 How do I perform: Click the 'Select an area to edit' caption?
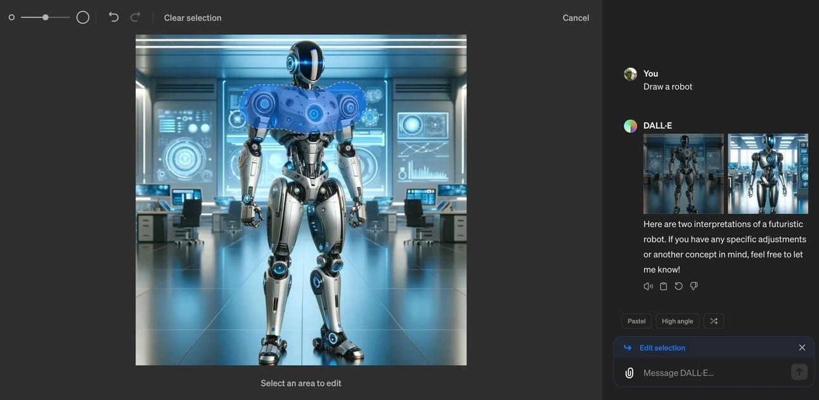pyautogui.click(x=301, y=383)
